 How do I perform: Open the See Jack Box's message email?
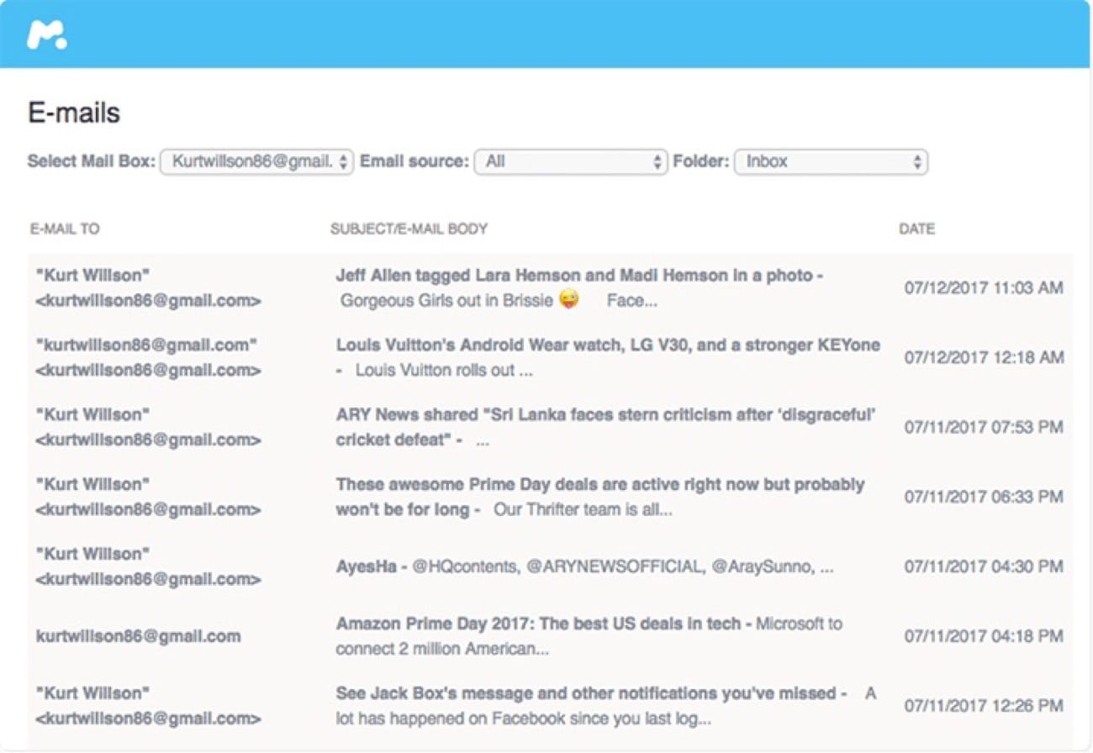pos(605,706)
